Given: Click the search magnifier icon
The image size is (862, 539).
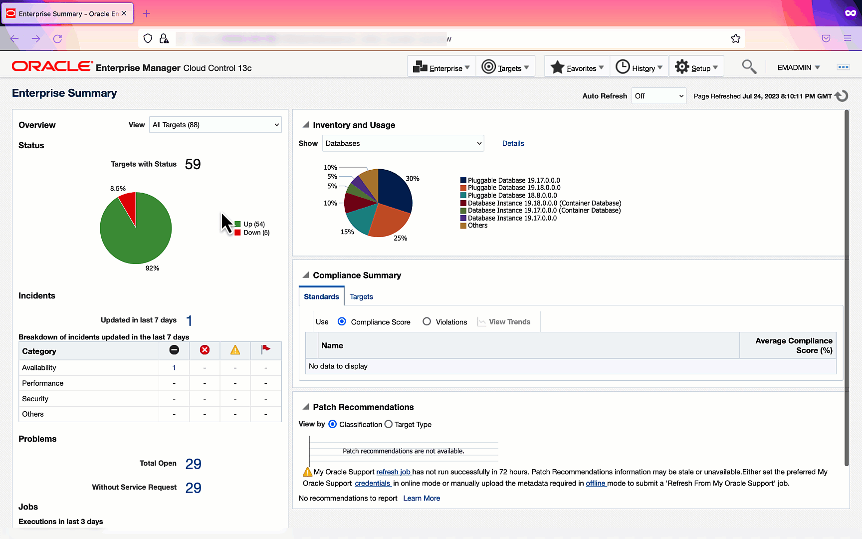Looking at the screenshot, I should coord(748,67).
